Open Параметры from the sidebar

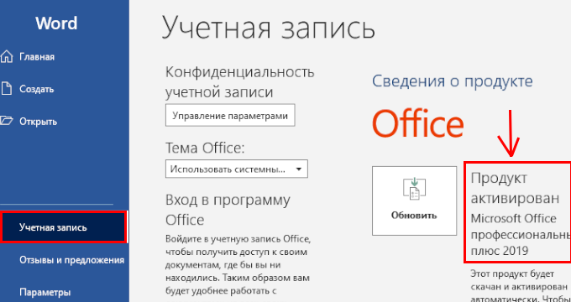pos(45,293)
